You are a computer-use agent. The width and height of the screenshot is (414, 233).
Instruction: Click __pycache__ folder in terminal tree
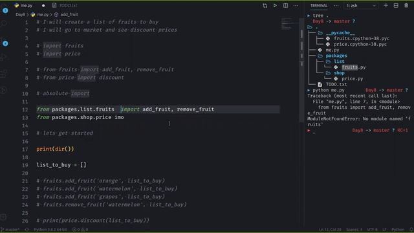(340, 33)
